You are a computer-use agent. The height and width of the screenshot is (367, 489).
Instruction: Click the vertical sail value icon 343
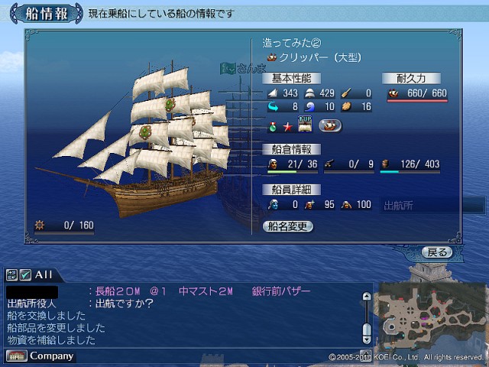pyautogui.click(x=274, y=93)
